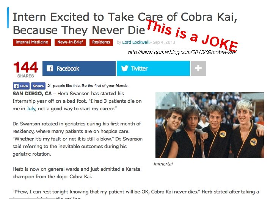The width and height of the screenshot is (273, 204).
Task: Open the News-in-Brief category tag
Action: click(70, 42)
